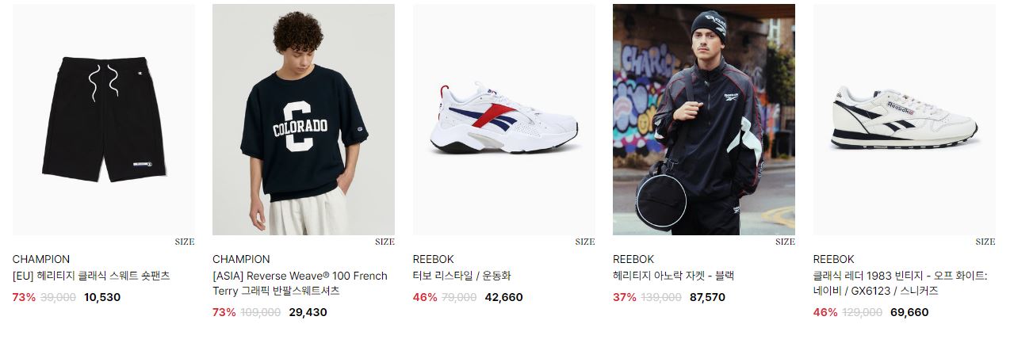Open 클래식 레더 1983 빈티지 product title
Image resolution: width=1014 pixels, height=343 pixels.
tap(901, 283)
